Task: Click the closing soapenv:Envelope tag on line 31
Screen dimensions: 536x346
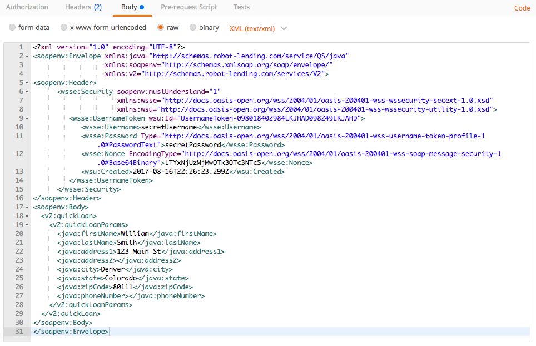Action: (x=71, y=332)
